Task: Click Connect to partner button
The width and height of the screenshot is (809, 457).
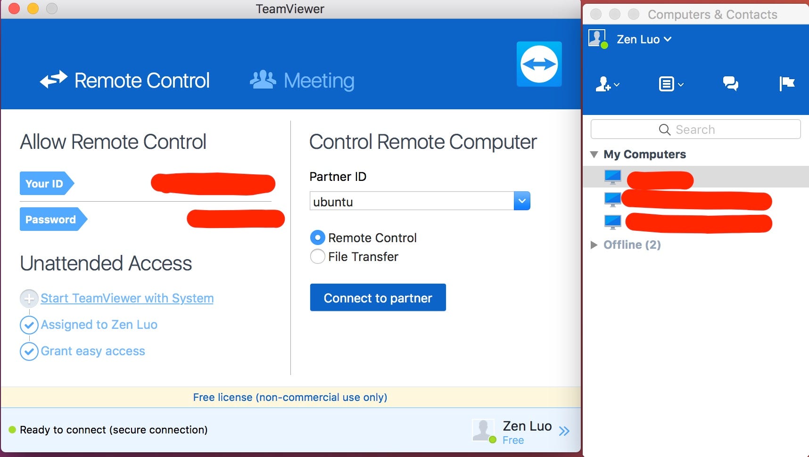Action: (x=378, y=297)
